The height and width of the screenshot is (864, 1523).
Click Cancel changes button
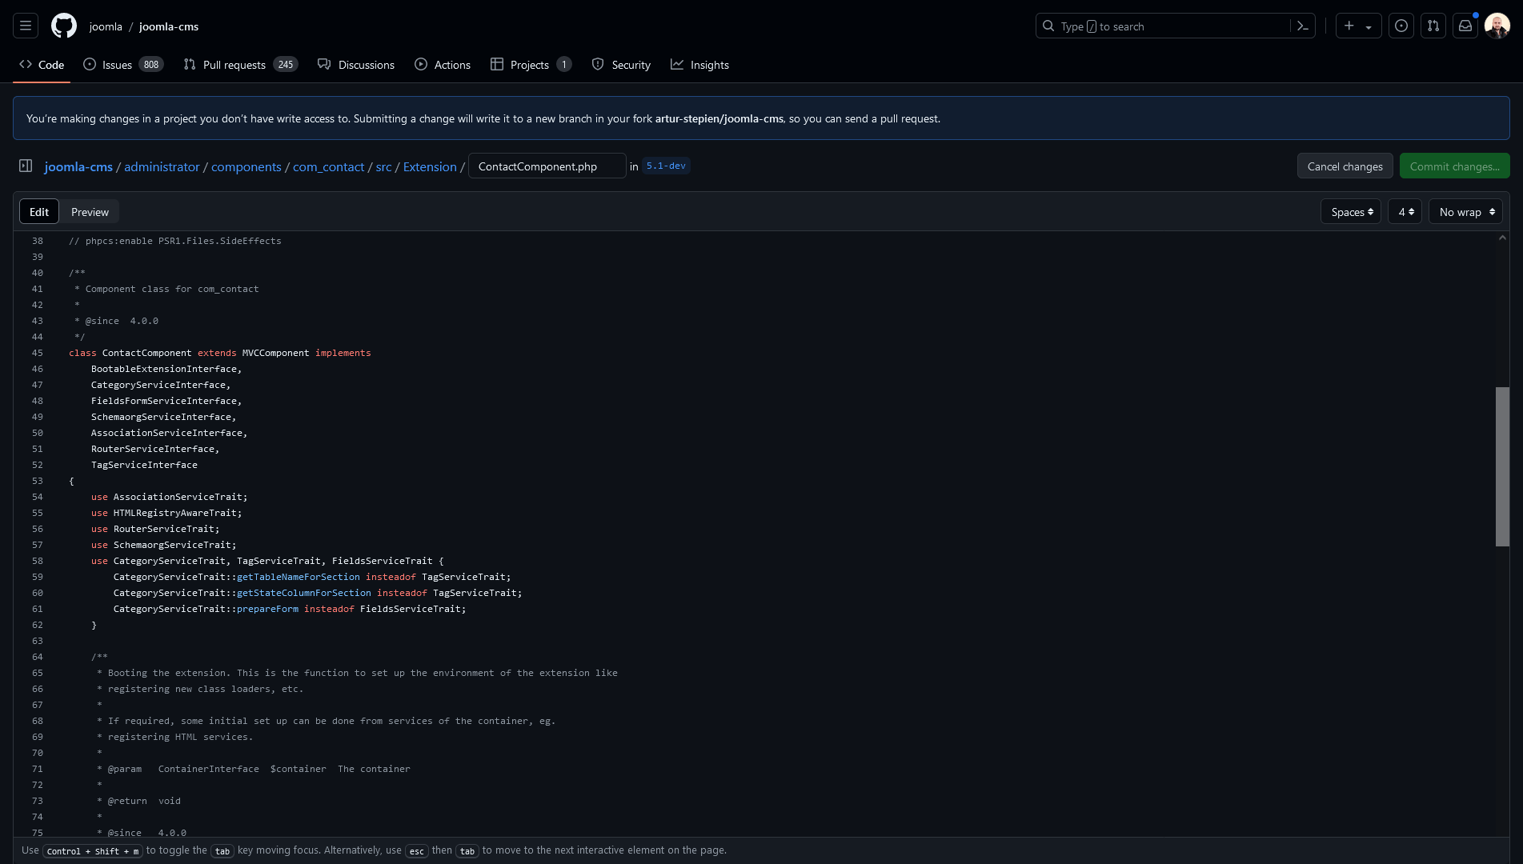point(1345,166)
